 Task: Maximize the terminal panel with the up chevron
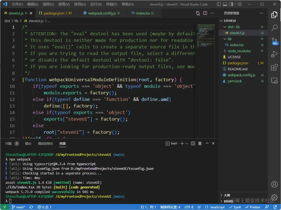click(207, 144)
